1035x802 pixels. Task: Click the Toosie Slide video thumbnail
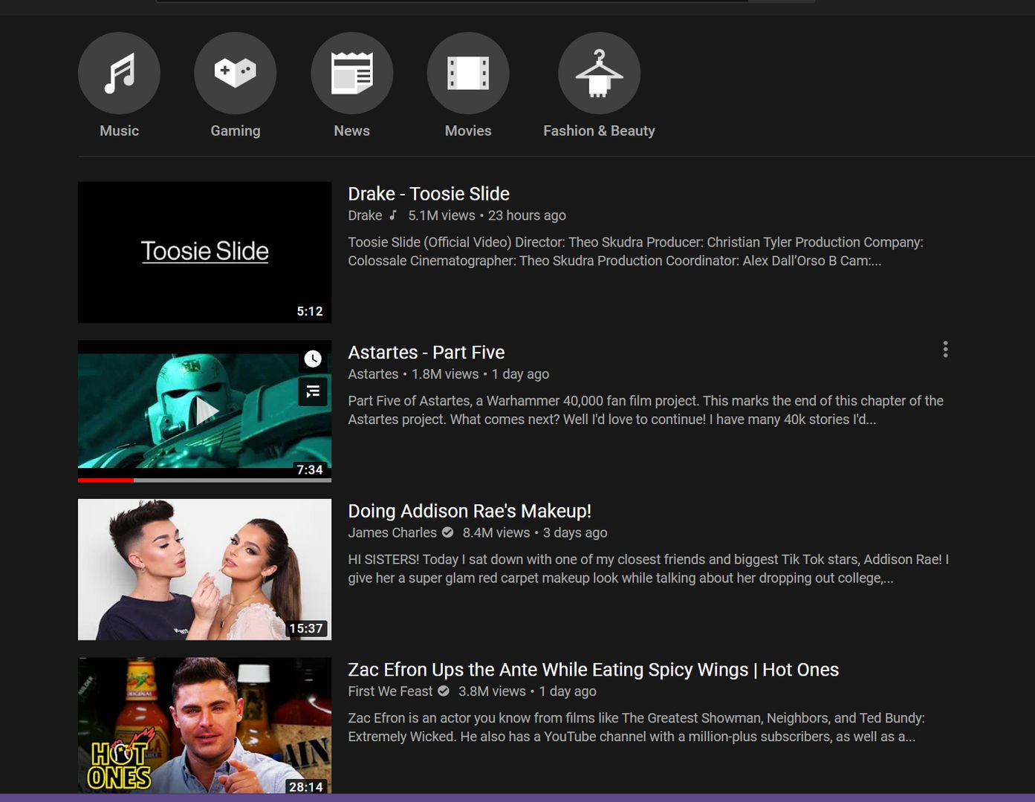pos(204,252)
